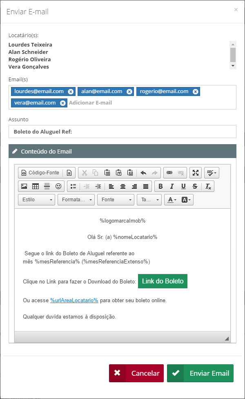This screenshot has width=245, height=399.
Task: Click the green Link do Boleto button
Action: click(163, 281)
